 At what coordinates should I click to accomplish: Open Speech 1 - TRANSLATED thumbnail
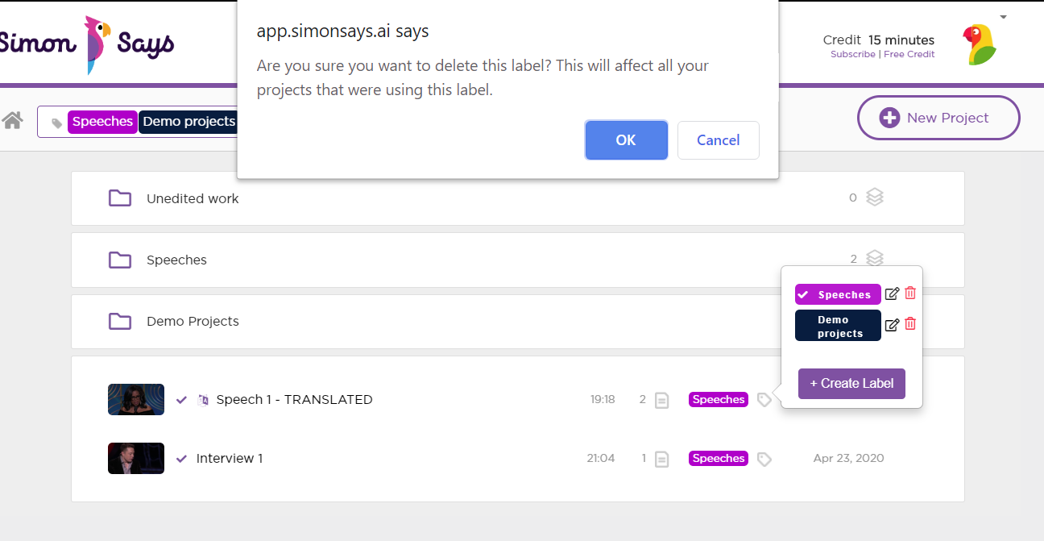coord(136,399)
